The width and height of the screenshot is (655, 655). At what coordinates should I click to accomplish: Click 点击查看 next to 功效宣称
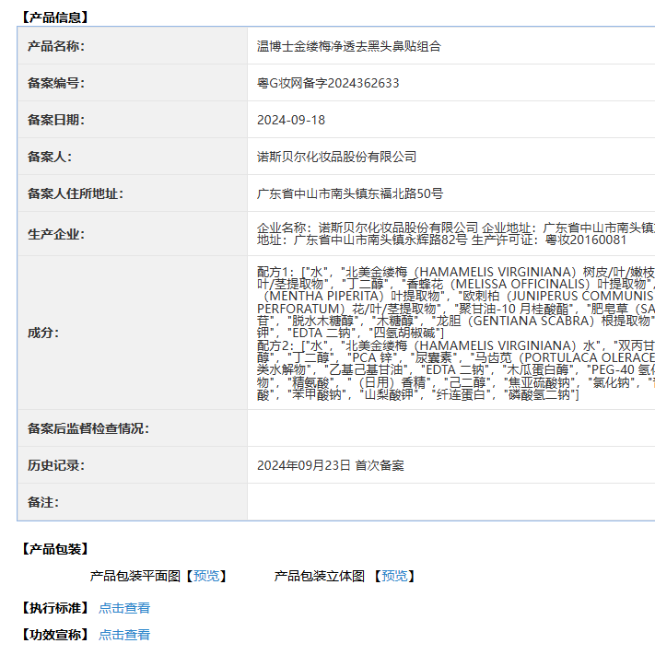point(124,635)
